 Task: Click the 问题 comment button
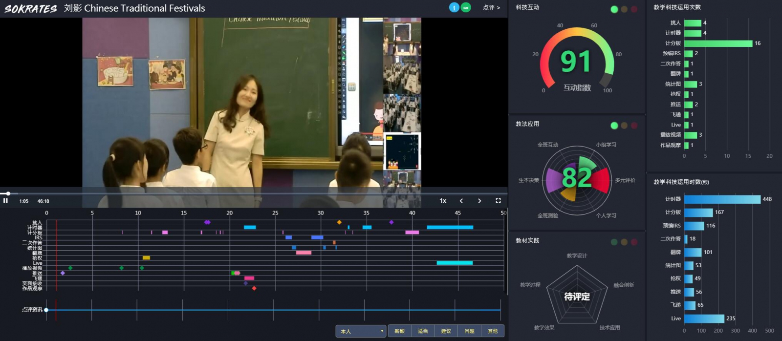click(469, 331)
